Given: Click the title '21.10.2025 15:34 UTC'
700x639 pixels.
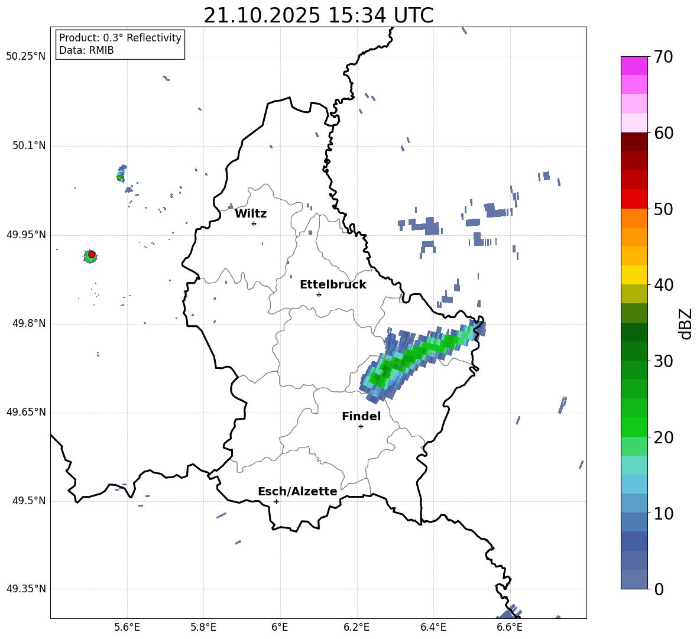Looking at the screenshot, I should pyautogui.click(x=318, y=15).
